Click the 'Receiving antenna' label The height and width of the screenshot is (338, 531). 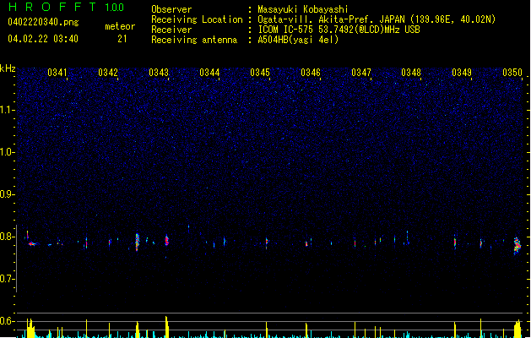pos(194,40)
